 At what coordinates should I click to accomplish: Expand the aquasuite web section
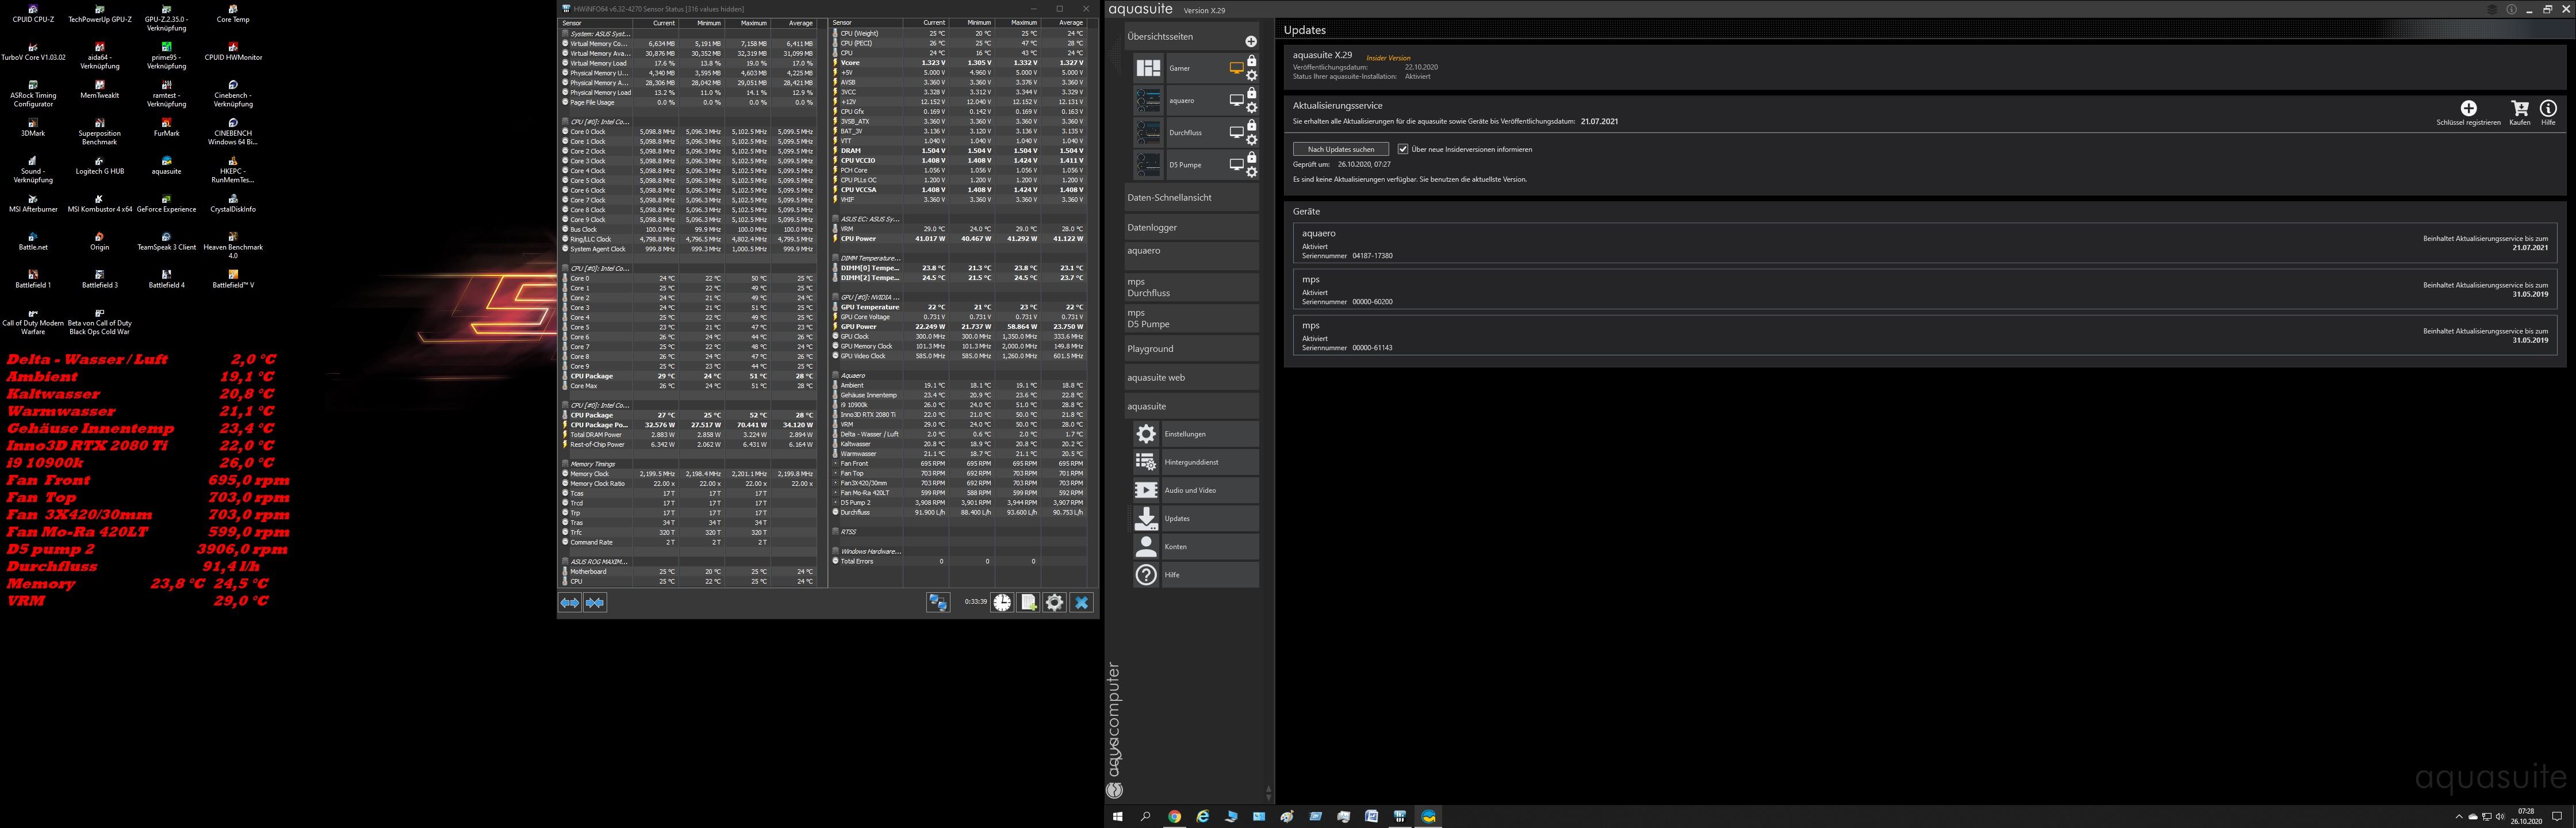tap(1191, 377)
